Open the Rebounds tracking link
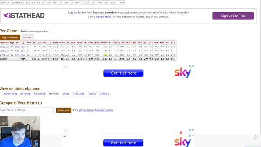This screenshot has height=147, width=261. [78, 94]
